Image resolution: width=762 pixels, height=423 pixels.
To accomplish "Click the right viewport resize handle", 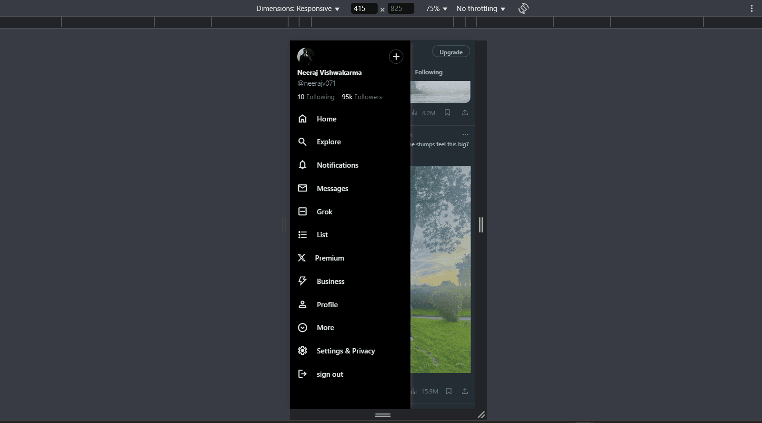I will tap(481, 225).
